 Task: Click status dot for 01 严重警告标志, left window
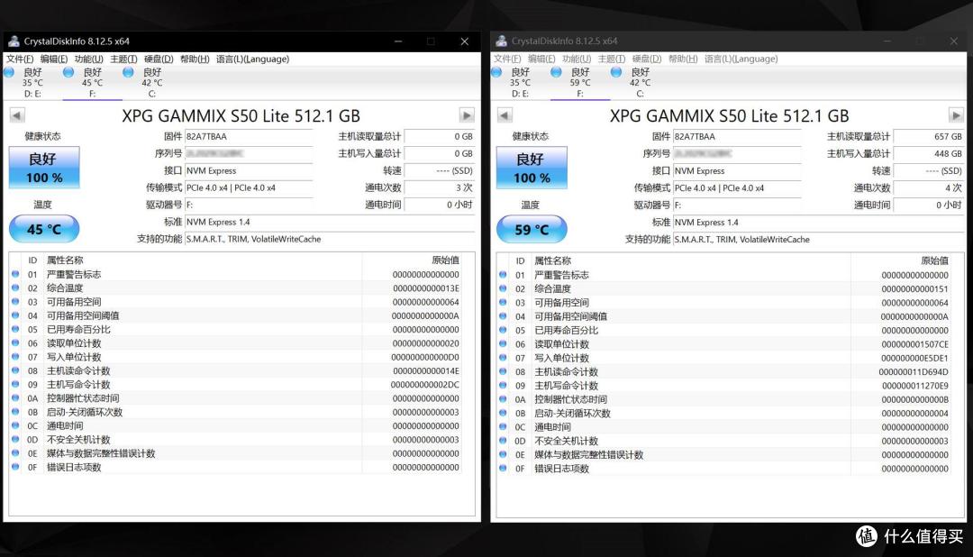coord(15,274)
